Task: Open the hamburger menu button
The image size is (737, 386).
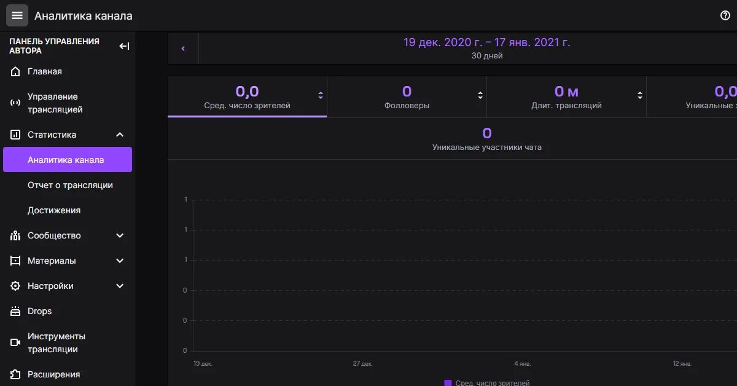Action: coord(17,15)
